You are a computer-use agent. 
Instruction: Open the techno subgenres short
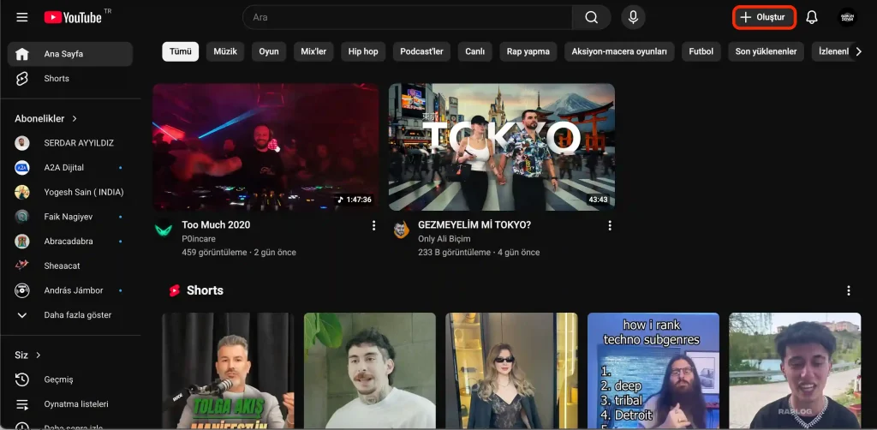click(x=653, y=371)
